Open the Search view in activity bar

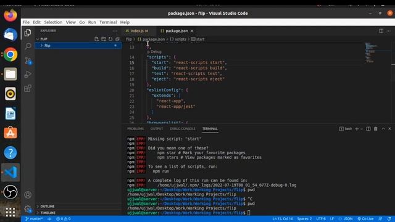pyautogui.click(x=28, y=46)
